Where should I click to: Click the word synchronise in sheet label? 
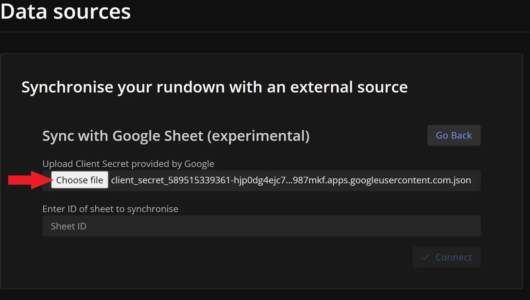[x=153, y=209]
